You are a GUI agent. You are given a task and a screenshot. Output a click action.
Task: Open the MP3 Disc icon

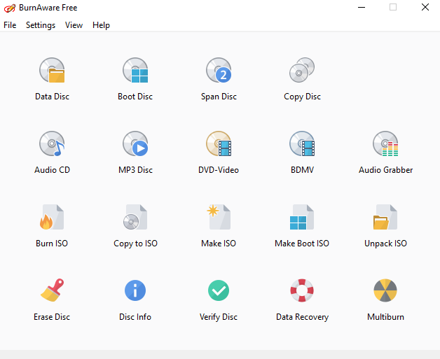click(135, 143)
